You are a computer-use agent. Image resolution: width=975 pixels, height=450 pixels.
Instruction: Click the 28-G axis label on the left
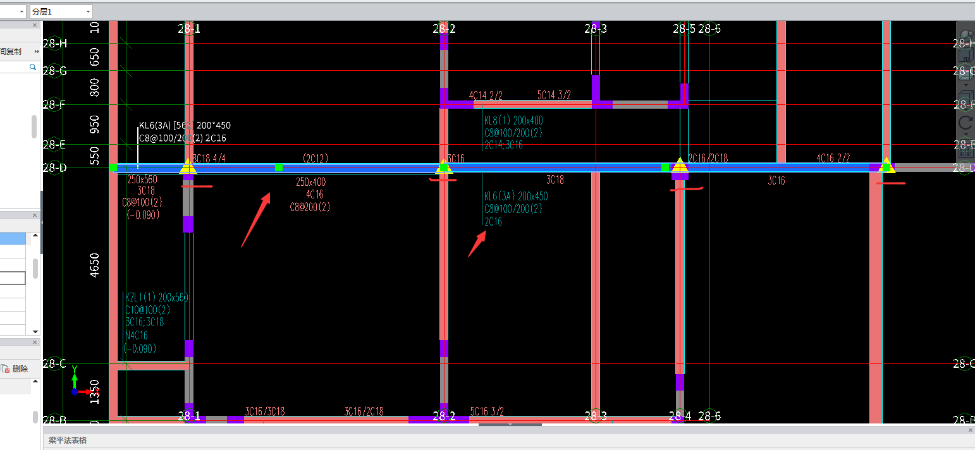(x=54, y=71)
